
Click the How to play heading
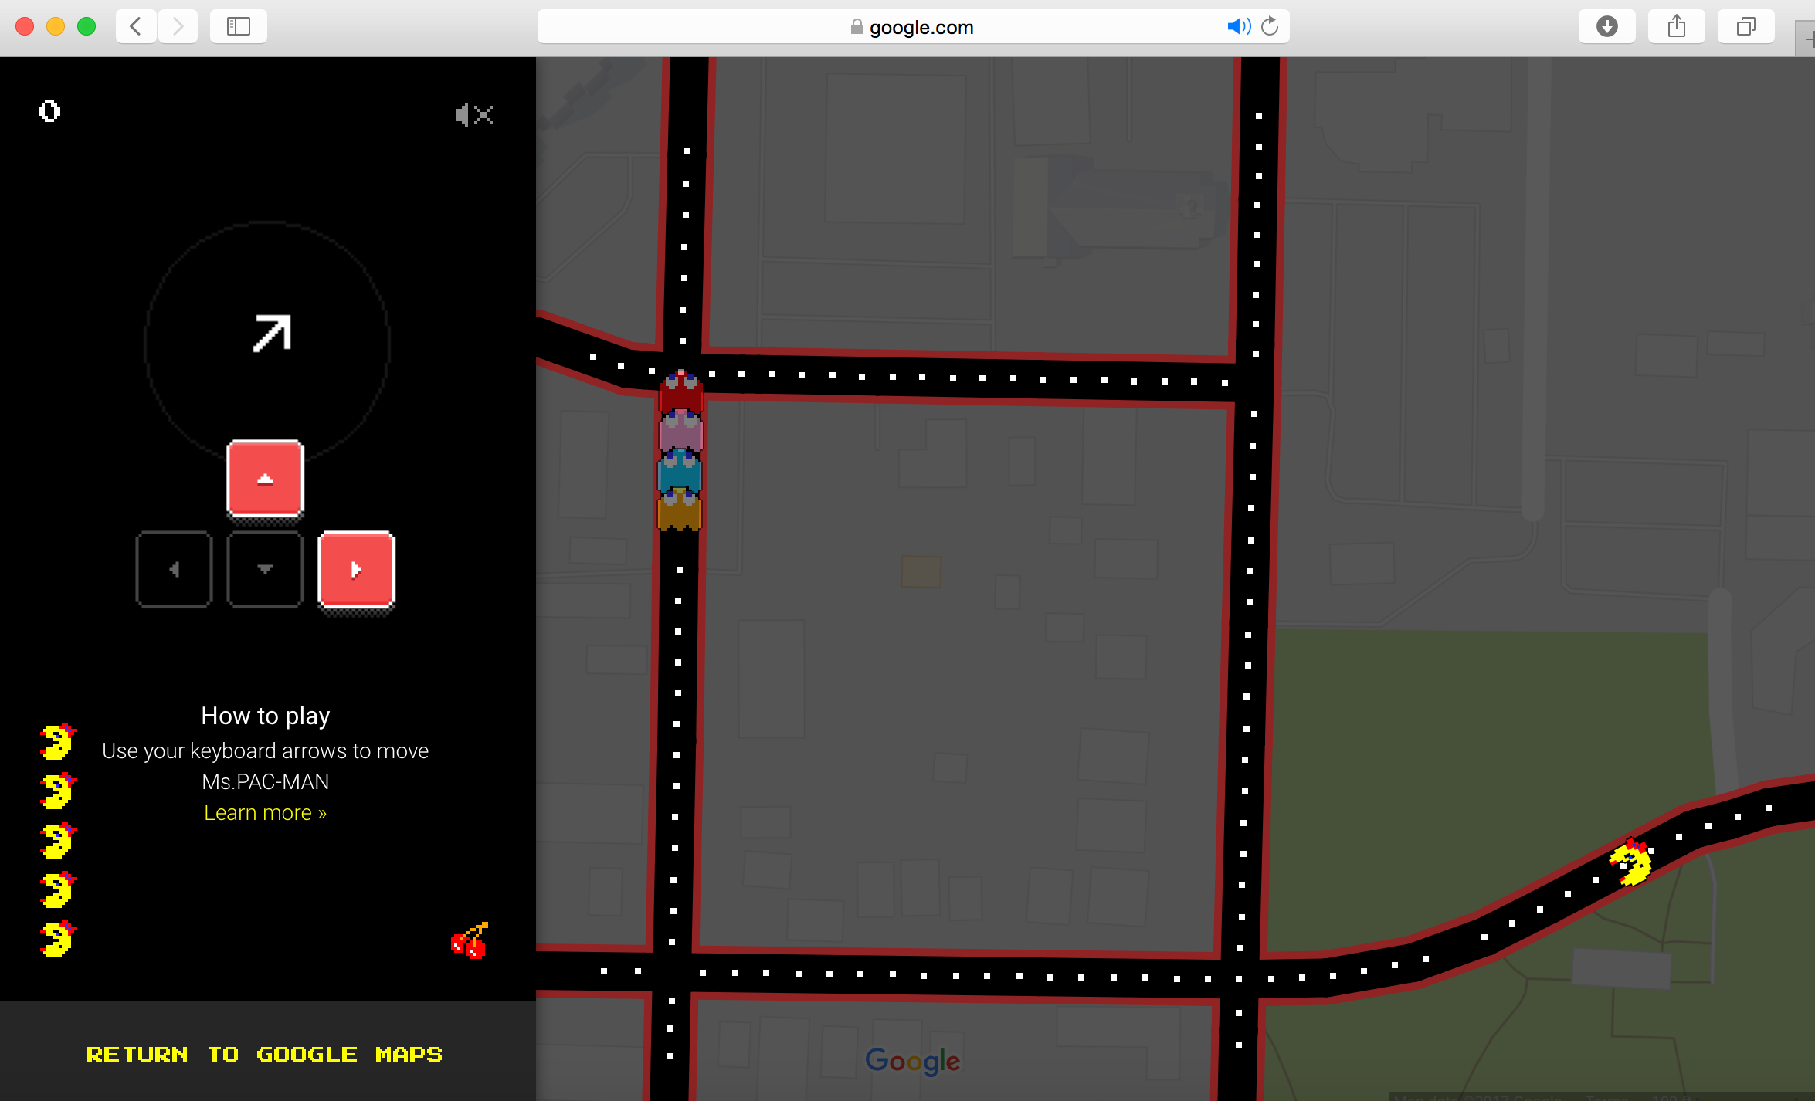(x=265, y=716)
